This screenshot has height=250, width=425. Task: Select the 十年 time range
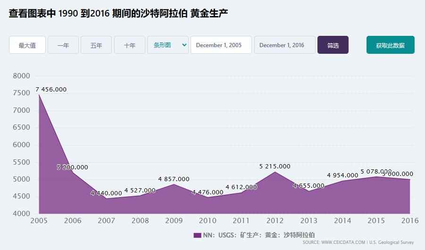[x=130, y=45]
